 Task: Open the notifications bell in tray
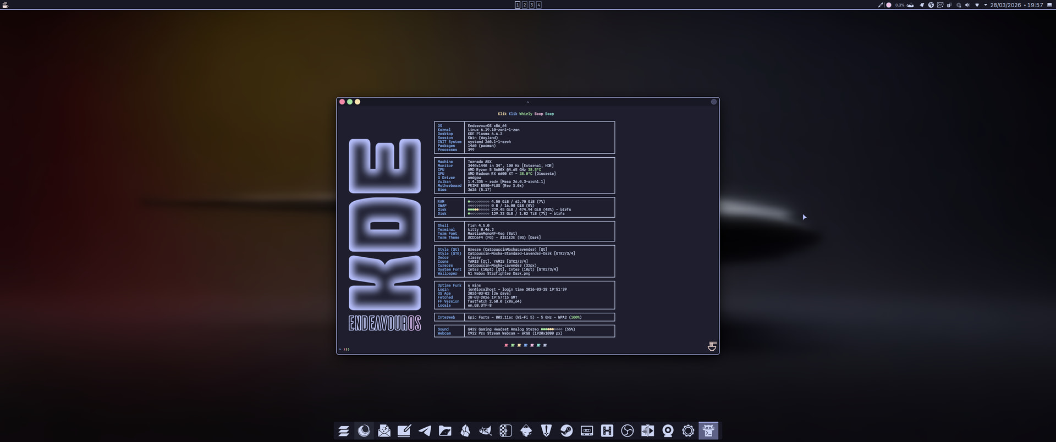(x=922, y=5)
